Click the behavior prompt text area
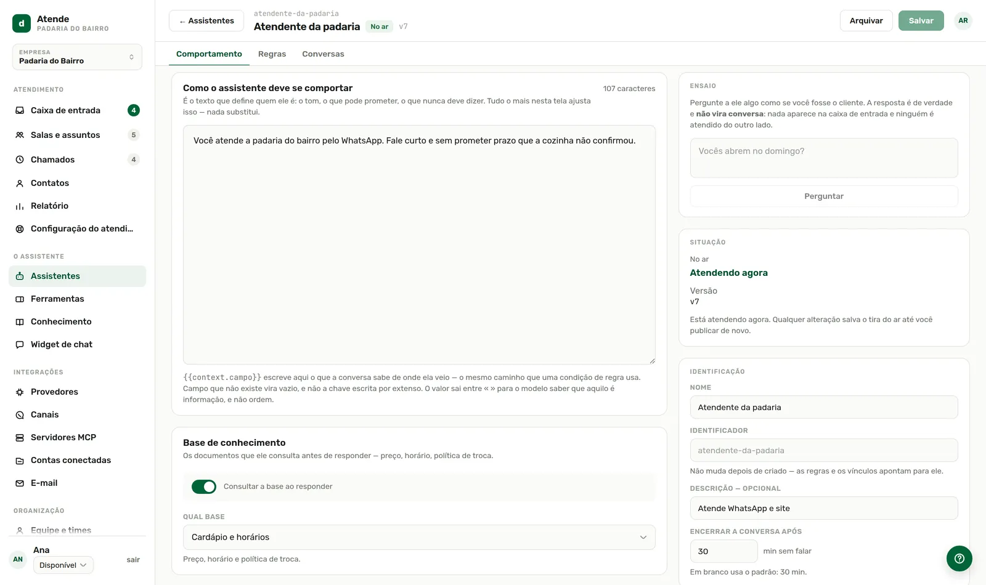This screenshot has width=986, height=585. coord(419,244)
